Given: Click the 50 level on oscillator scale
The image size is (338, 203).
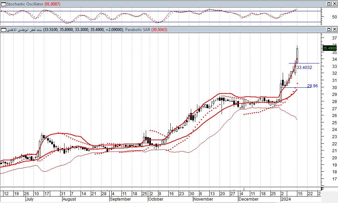Looking at the screenshot, I should coord(325,17).
